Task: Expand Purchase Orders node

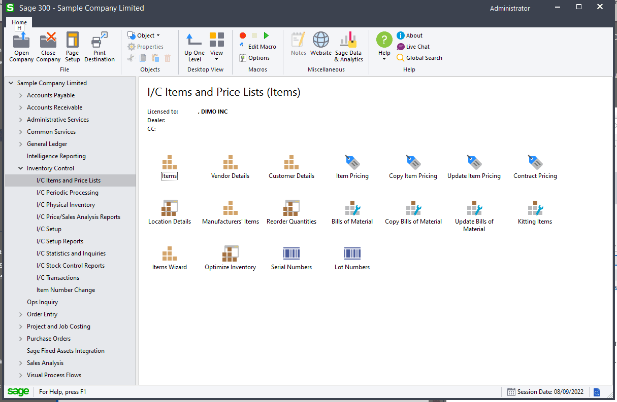Action: pos(21,339)
